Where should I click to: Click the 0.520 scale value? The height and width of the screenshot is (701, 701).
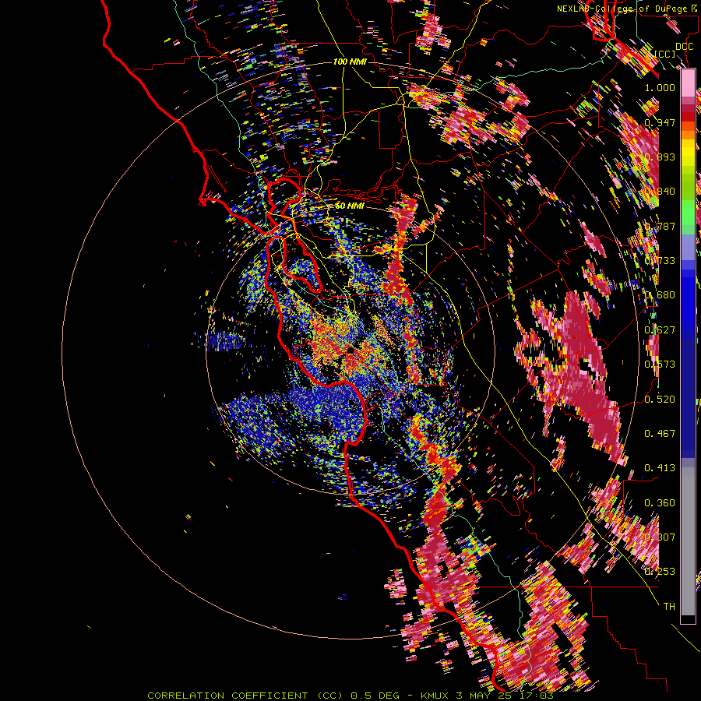click(x=660, y=399)
